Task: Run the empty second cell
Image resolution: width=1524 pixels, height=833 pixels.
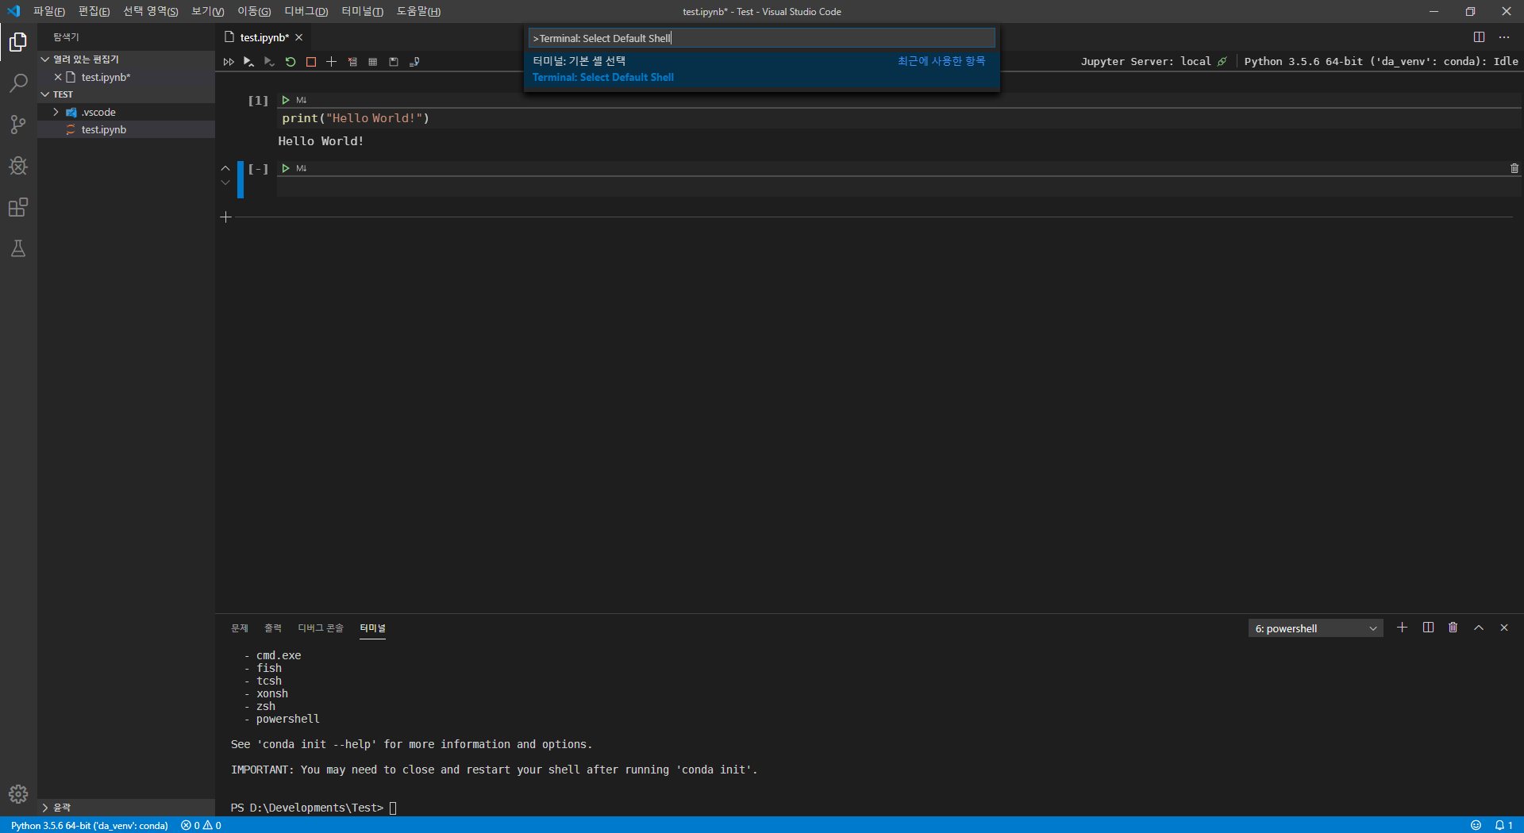Action: click(286, 168)
